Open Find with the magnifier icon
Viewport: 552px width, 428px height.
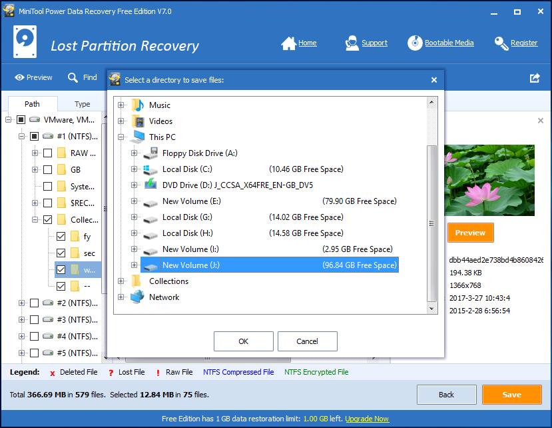click(73, 78)
